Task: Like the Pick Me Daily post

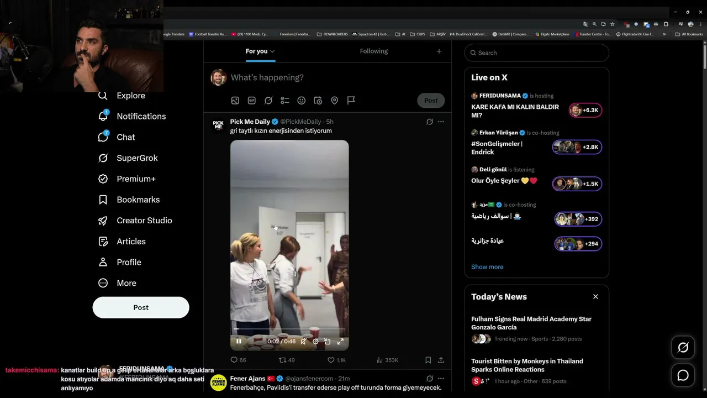Action: 336,360
